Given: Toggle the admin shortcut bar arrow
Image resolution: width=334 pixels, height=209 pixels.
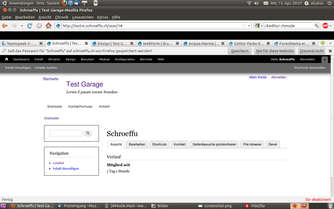Looking at the screenshot, I should point(324,60).
